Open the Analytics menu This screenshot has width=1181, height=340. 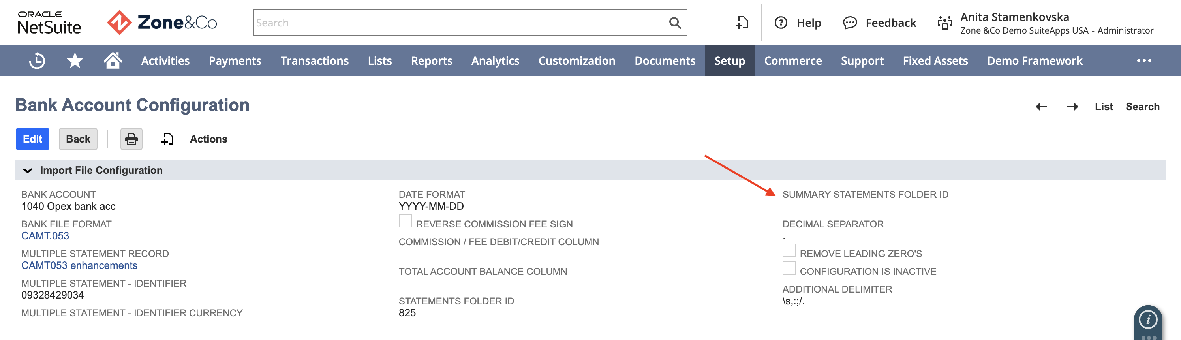[x=495, y=60]
